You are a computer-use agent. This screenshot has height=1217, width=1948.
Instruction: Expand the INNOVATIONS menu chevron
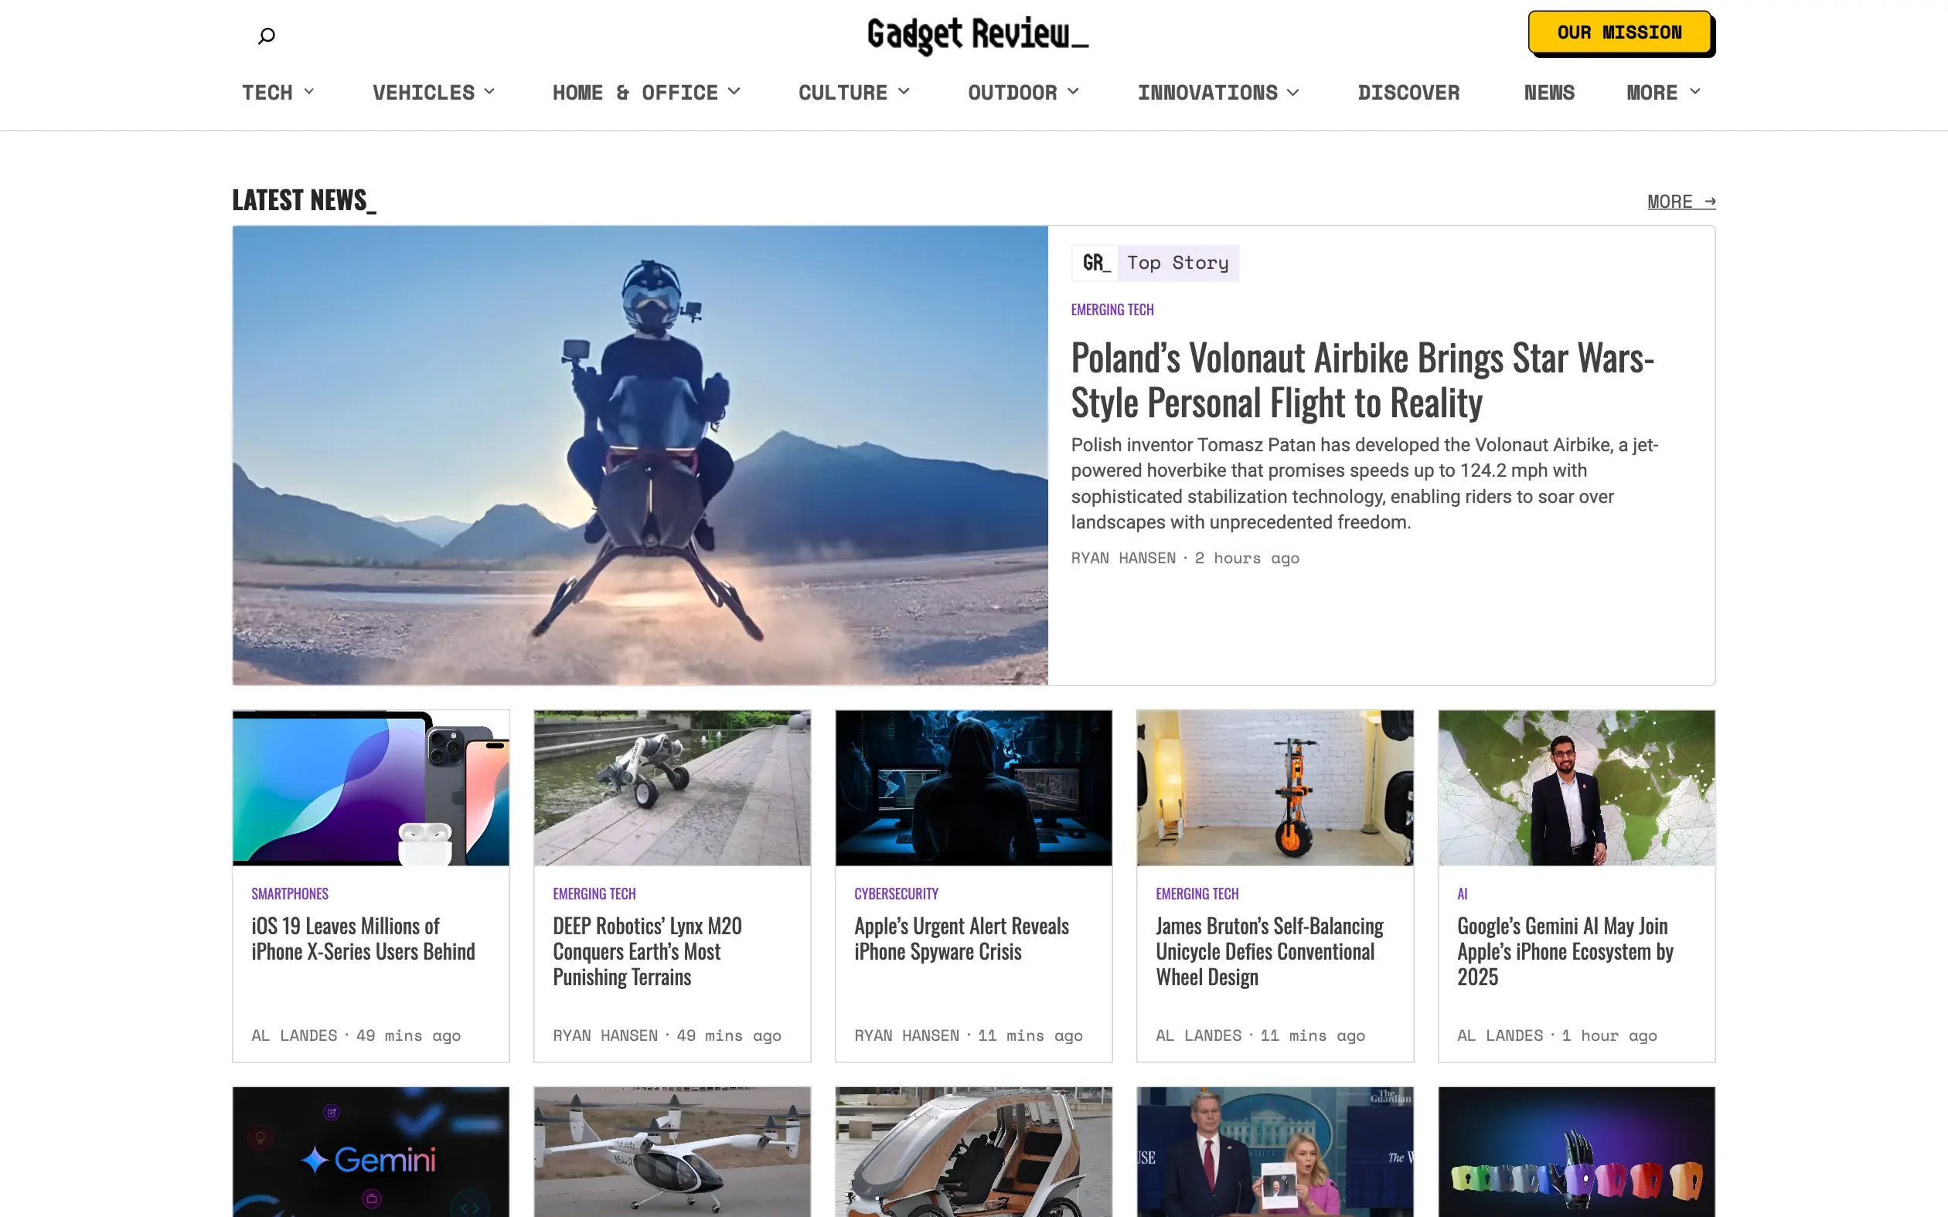[x=1292, y=92]
